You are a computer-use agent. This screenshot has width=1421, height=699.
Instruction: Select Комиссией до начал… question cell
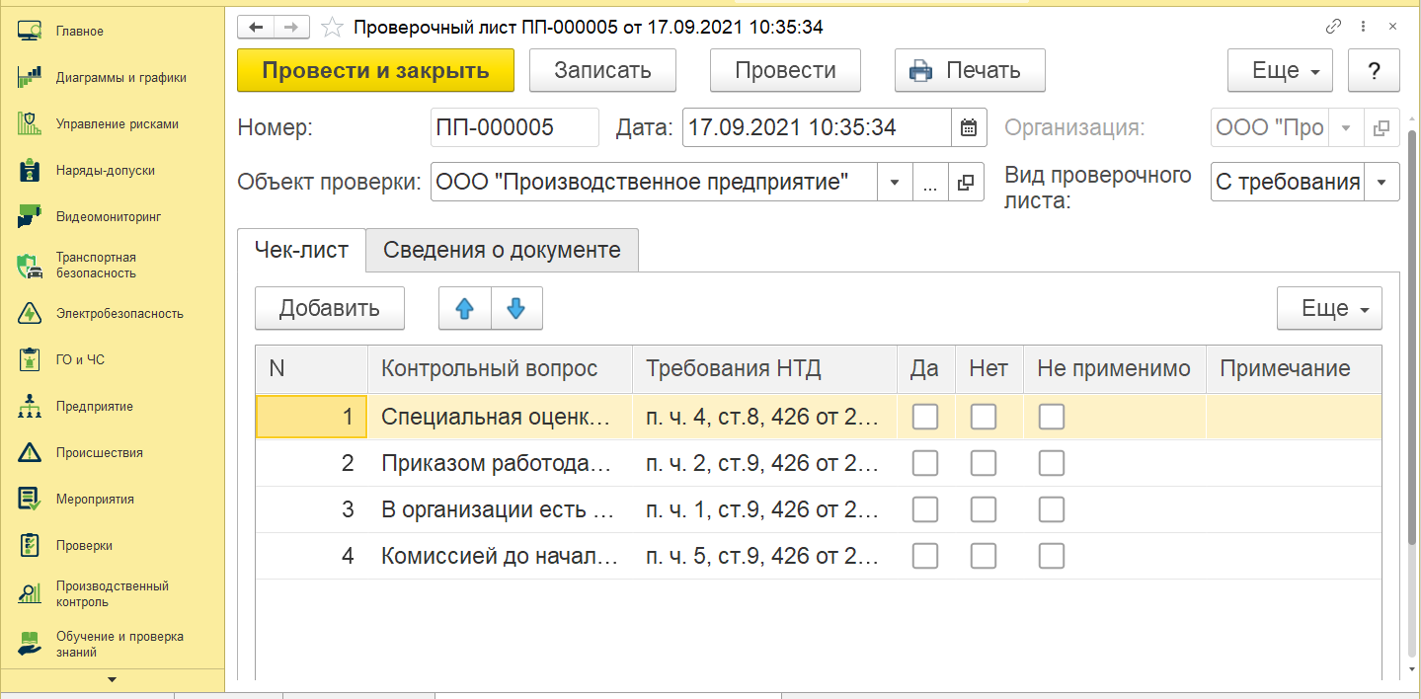coord(500,556)
